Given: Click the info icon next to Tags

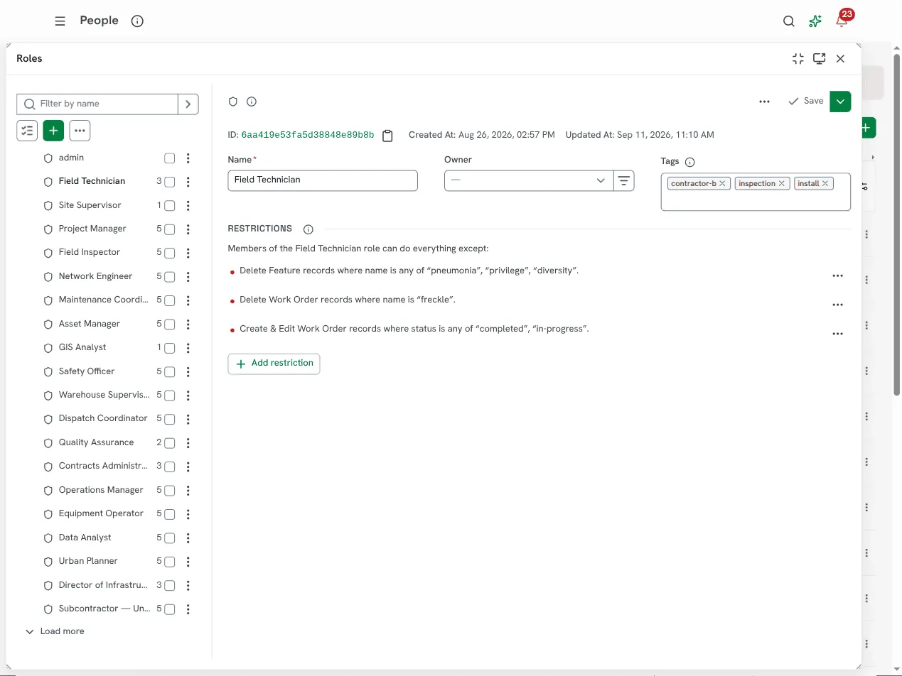Looking at the screenshot, I should pyautogui.click(x=689, y=162).
